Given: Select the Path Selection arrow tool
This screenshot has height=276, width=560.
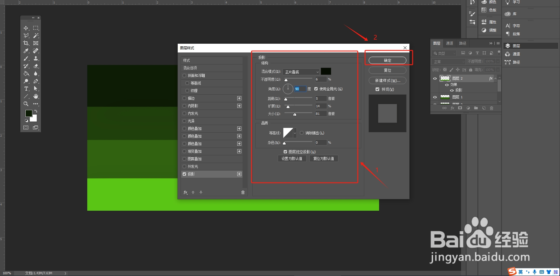Looking at the screenshot, I should pyautogui.click(x=36, y=89).
